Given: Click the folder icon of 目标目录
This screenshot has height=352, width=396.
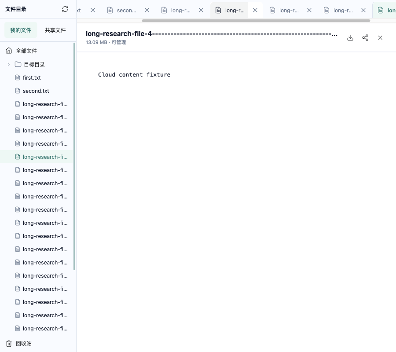Looking at the screenshot, I should click(18, 64).
